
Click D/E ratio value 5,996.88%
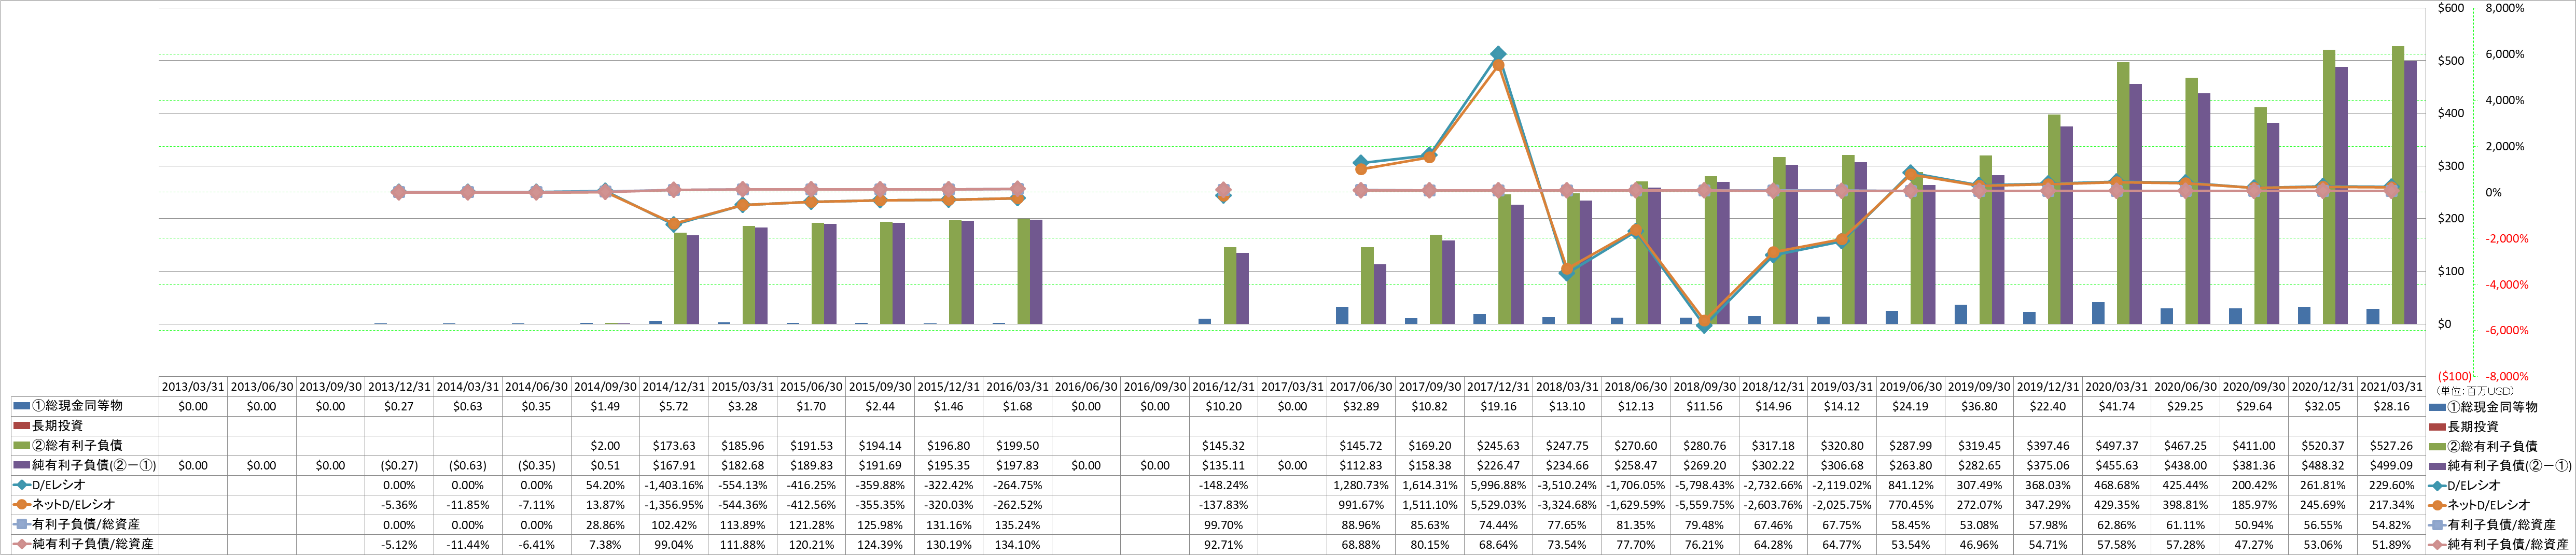click(x=1498, y=486)
